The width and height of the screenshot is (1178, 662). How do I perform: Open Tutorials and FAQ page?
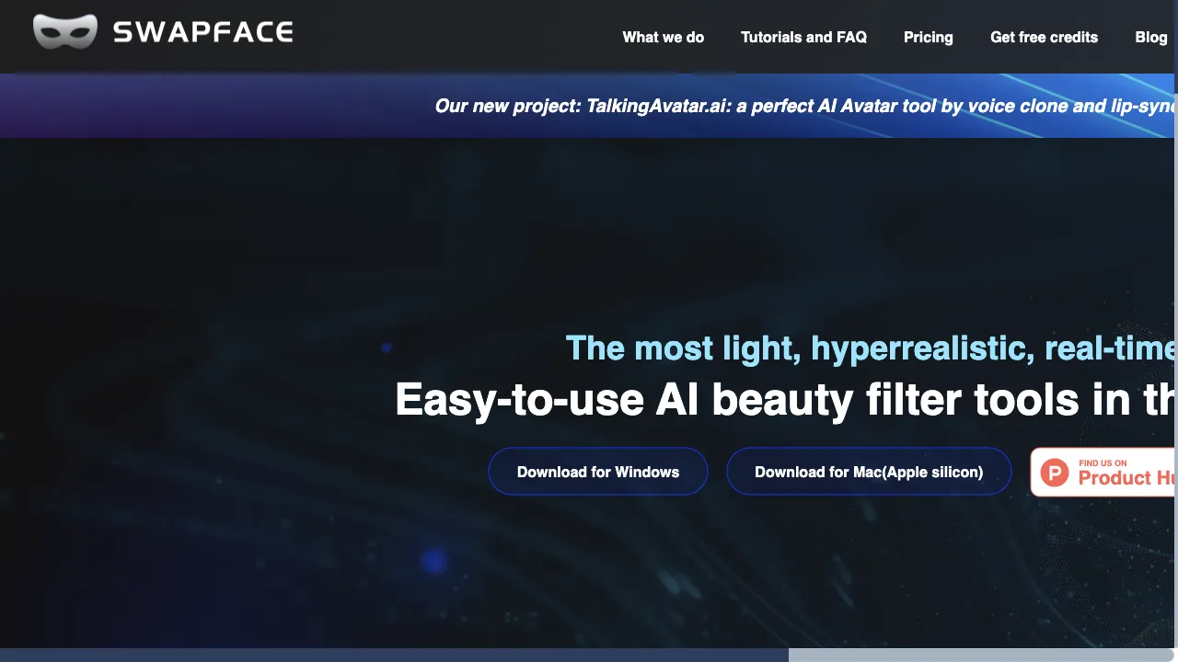coord(803,37)
